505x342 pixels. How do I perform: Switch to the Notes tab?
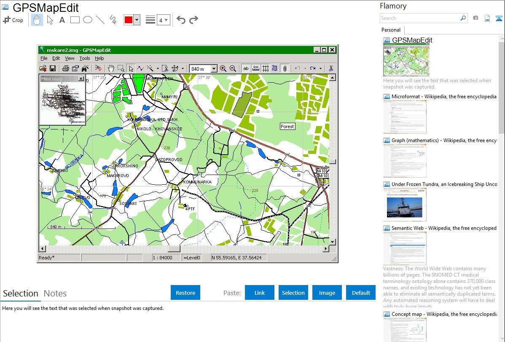pyautogui.click(x=55, y=294)
